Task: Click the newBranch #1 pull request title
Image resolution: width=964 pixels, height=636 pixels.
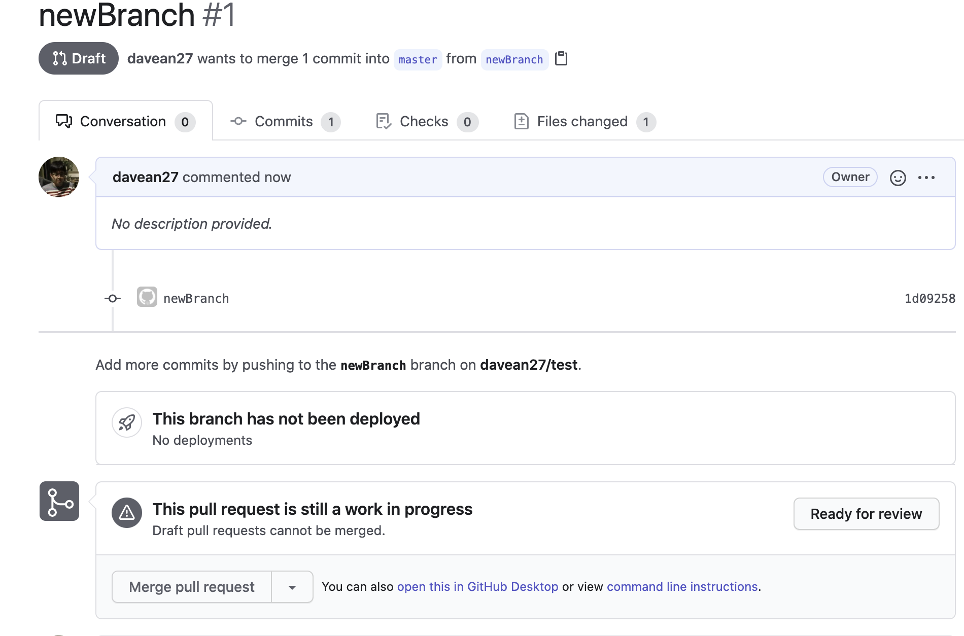Action: click(137, 14)
